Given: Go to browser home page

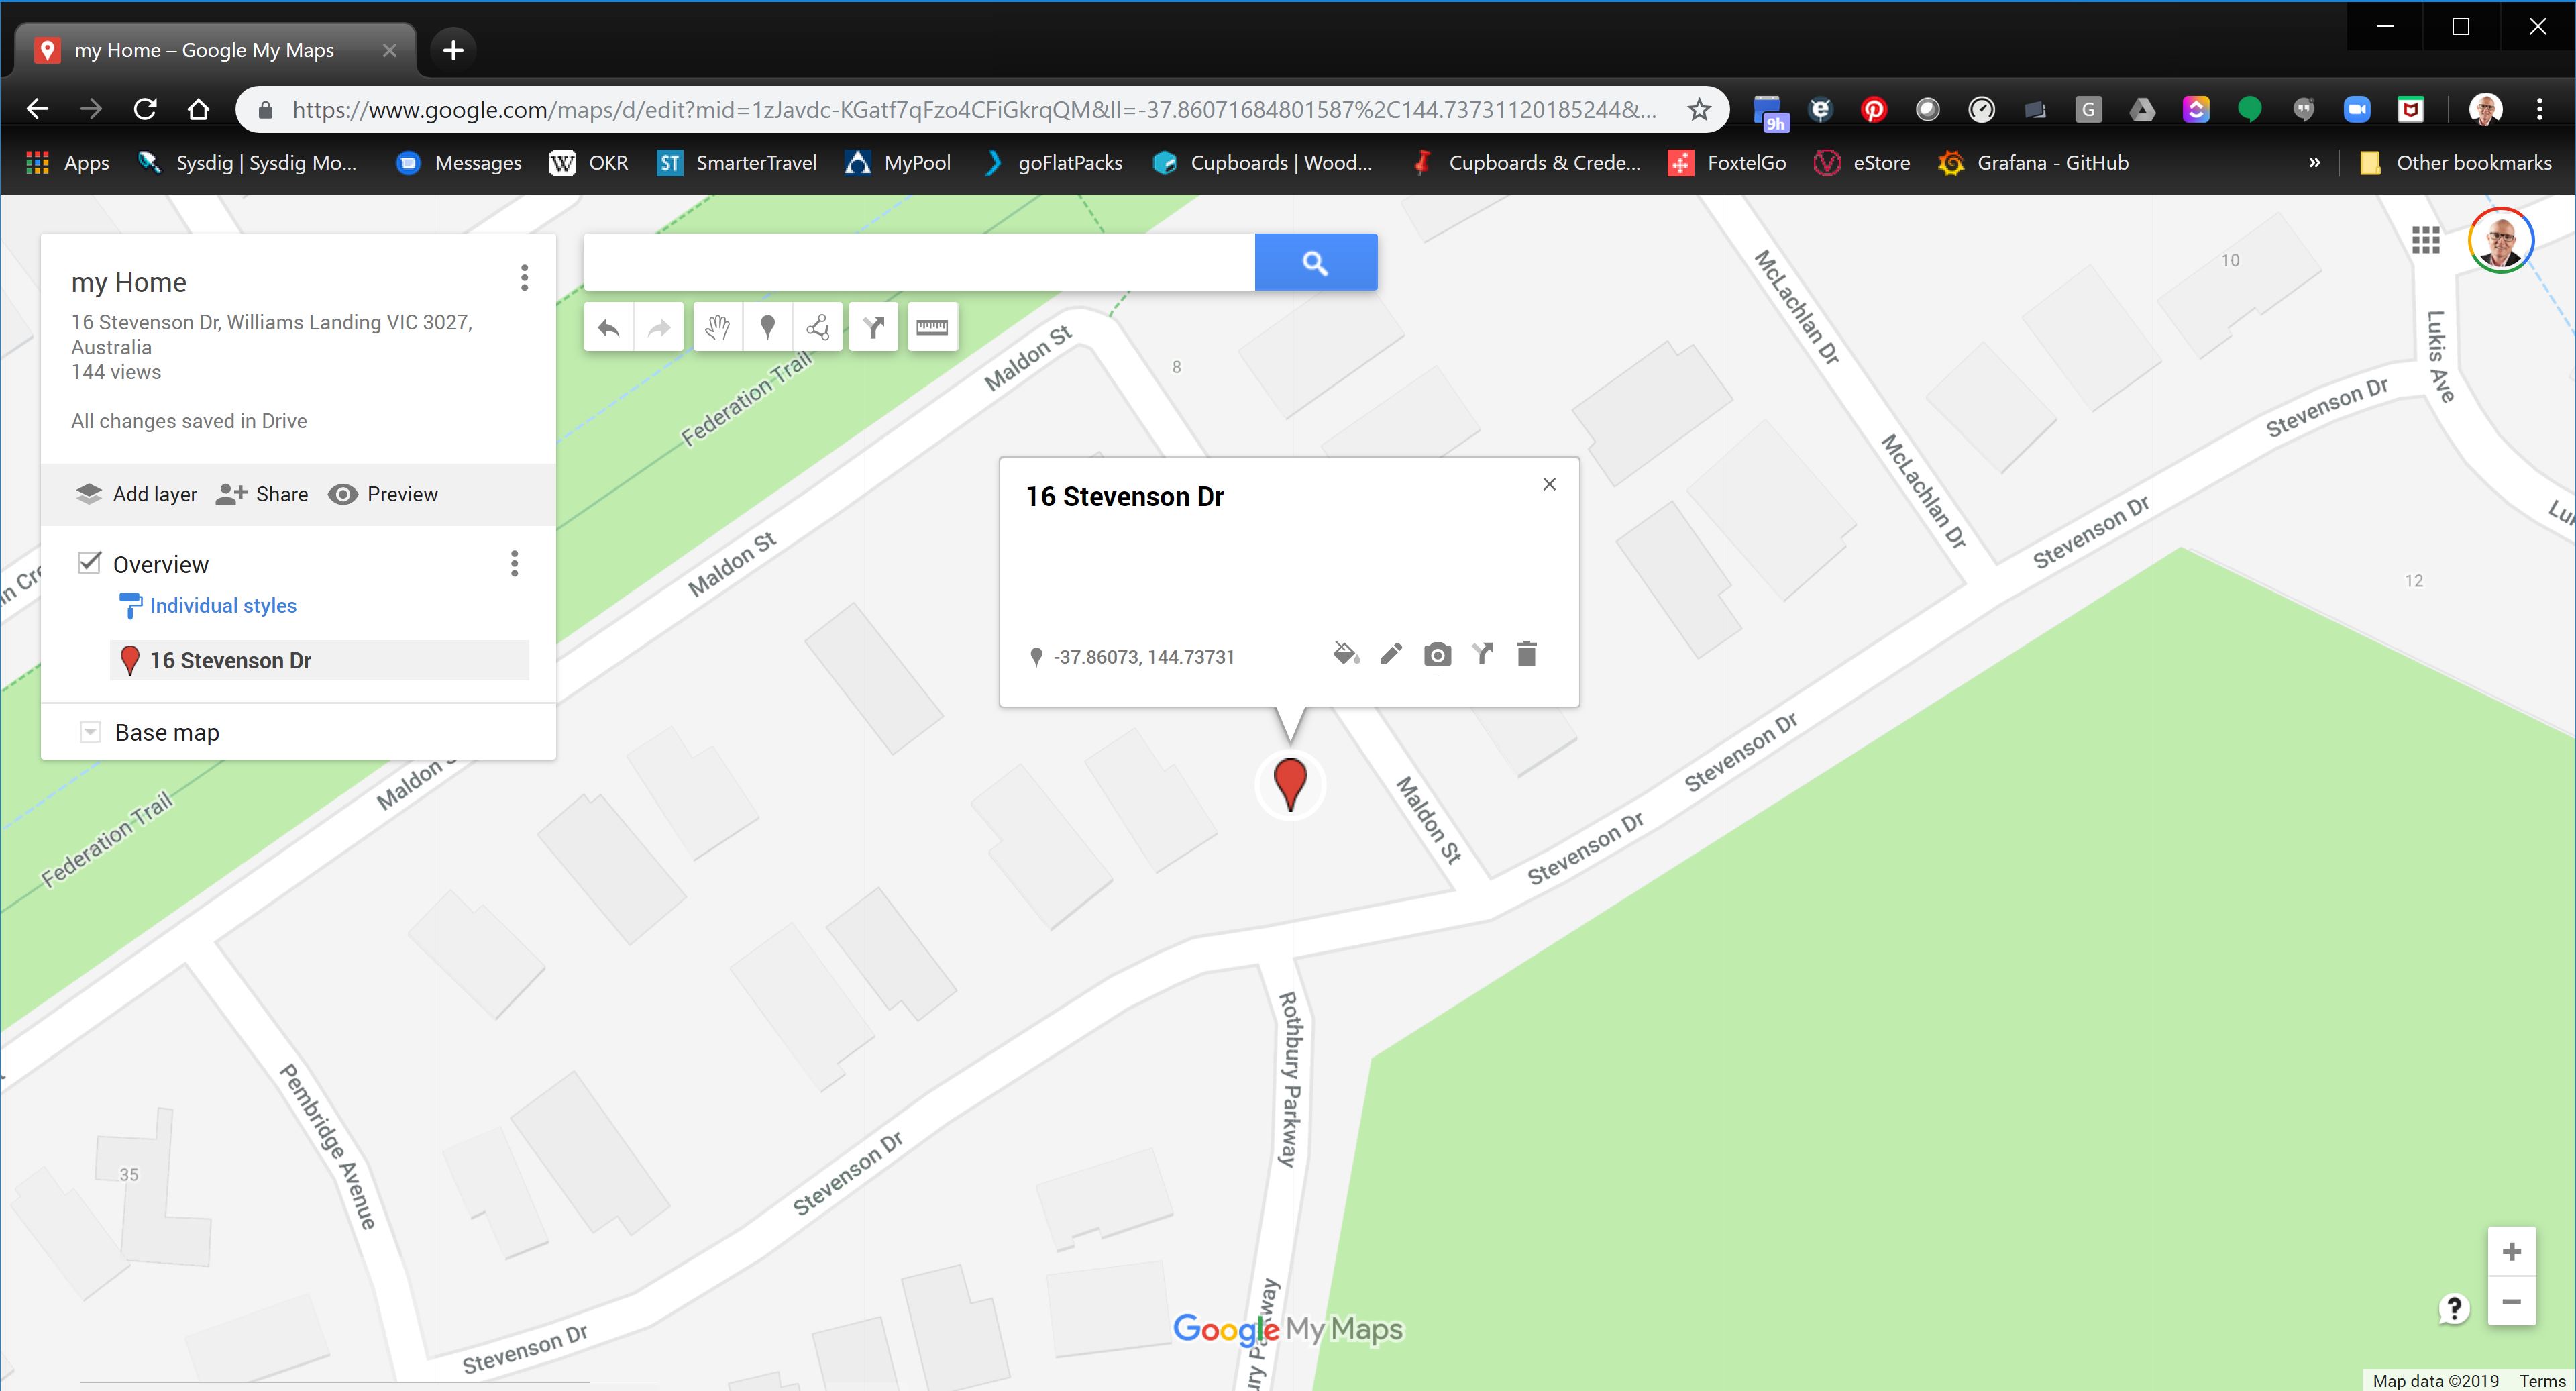Looking at the screenshot, I should pyautogui.click(x=198, y=109).
